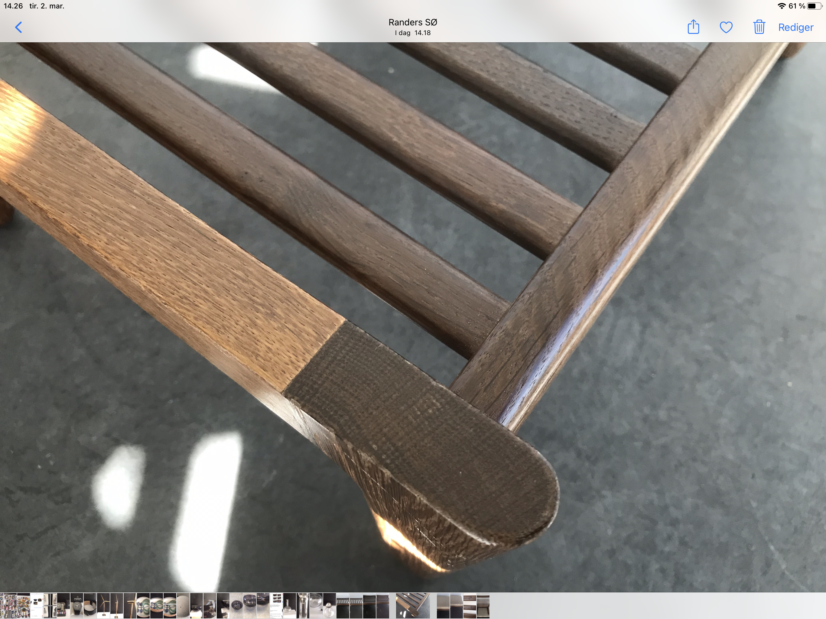Tap the Wi-Fi status icon
Screen dimensions: 826x619
click(782, 6)
